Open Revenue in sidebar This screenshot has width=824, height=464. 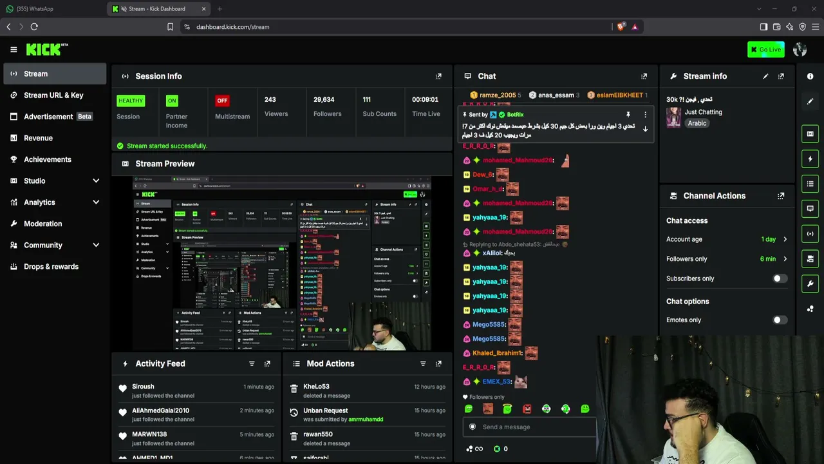(55, 138)
